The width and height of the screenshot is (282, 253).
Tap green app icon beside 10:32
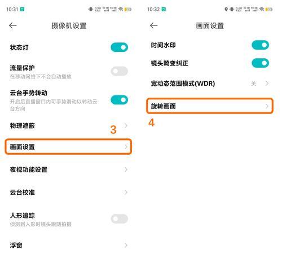click(x=164, y=9)
